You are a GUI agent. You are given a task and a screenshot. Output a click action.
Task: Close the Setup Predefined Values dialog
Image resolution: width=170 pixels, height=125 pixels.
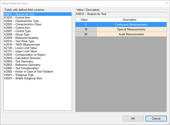point(166,3)
